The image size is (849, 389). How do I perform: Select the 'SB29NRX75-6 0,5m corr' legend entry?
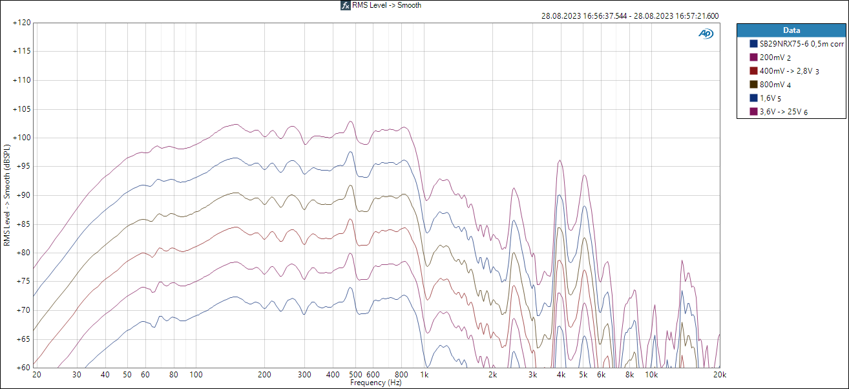(x=802, y=44)
